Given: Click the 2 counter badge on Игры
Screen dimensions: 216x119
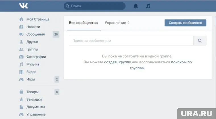Looking at the screenshot, I should pos(57,79).
